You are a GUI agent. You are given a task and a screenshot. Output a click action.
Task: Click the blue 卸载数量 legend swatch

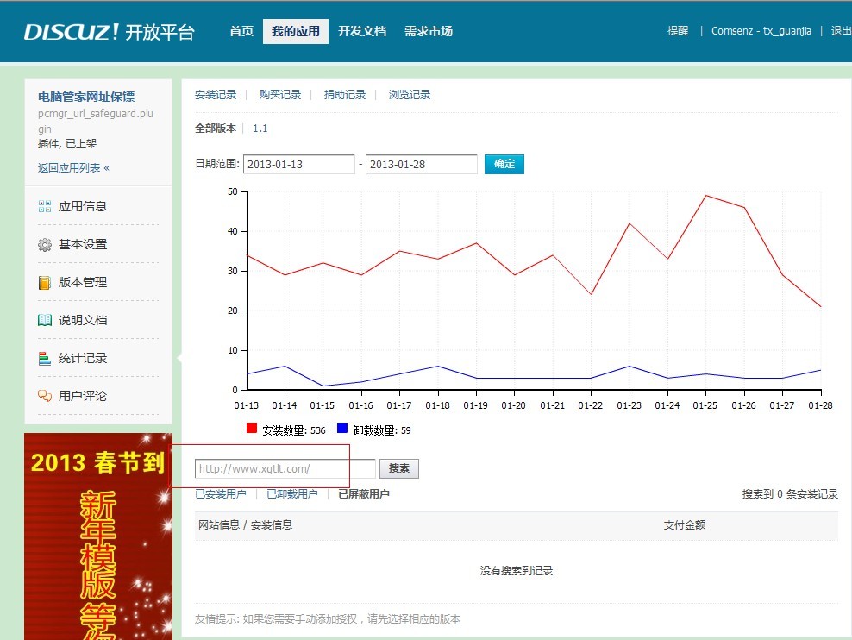342,428
